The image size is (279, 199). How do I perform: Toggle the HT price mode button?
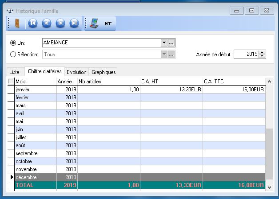(x=108, y=23)
